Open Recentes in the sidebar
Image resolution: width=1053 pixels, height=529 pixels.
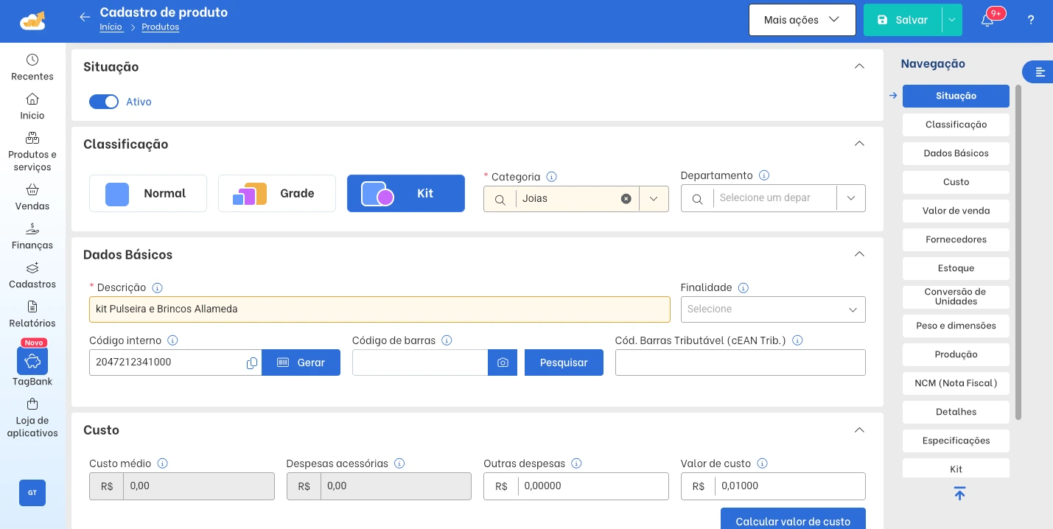[32, 67]
